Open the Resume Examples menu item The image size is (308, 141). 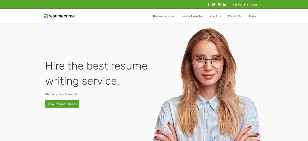192,16
